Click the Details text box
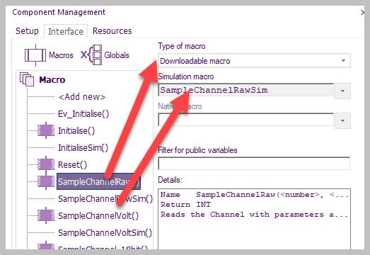 tap(254, 219)
